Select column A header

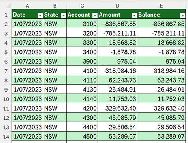27,6
